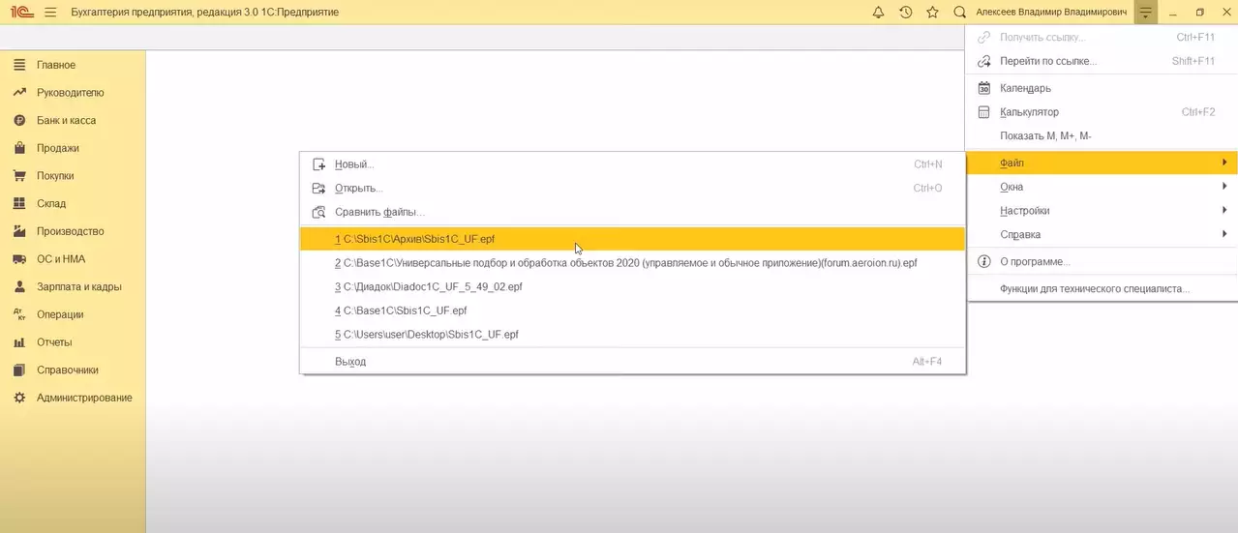Click the Отчеты bar chart icon

18,342
